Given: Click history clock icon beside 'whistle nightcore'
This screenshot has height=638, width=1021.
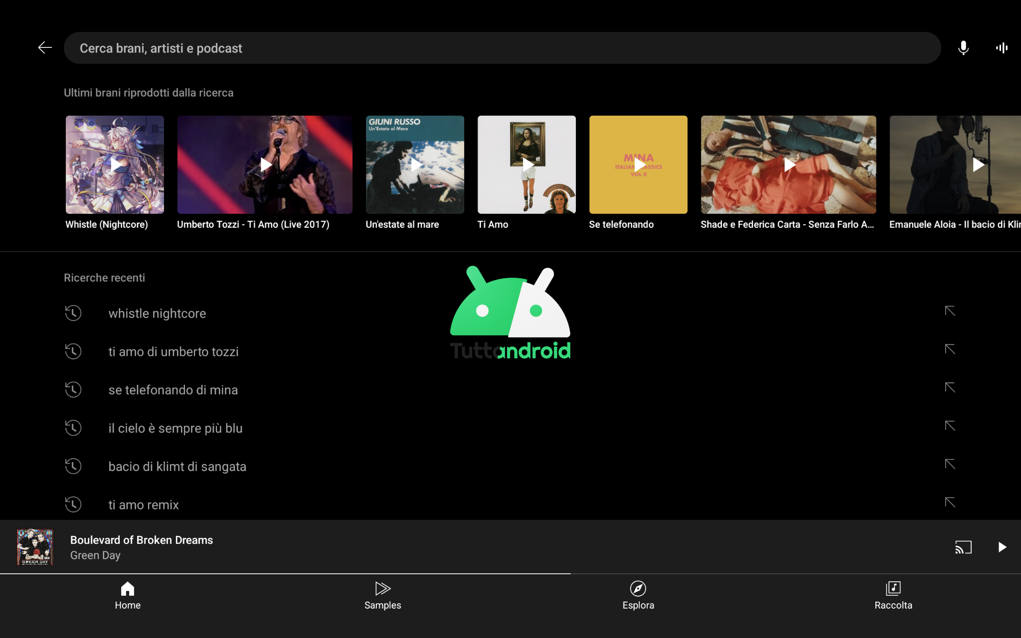Looking at the screenshot, I should click(x=73, y=313).
